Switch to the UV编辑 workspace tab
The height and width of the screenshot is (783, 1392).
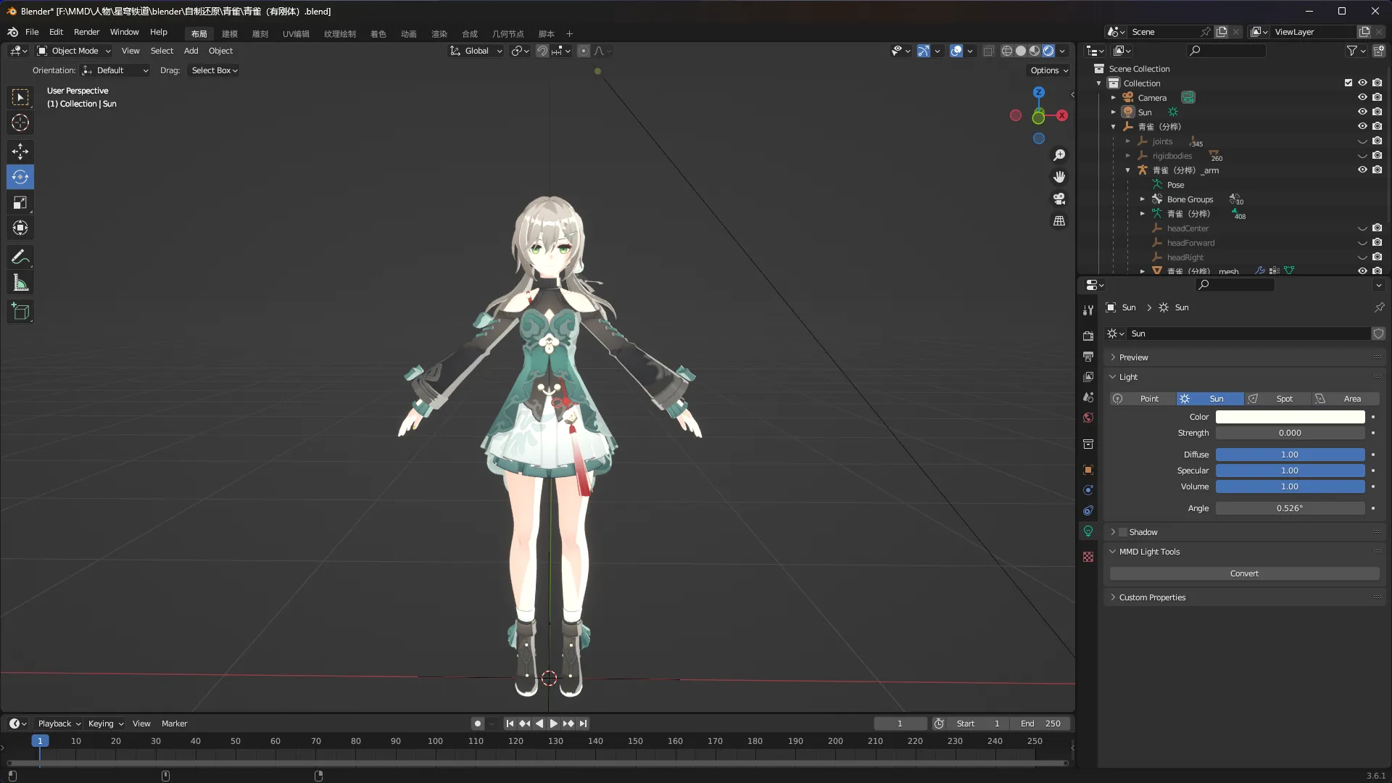tap(296, 33)
